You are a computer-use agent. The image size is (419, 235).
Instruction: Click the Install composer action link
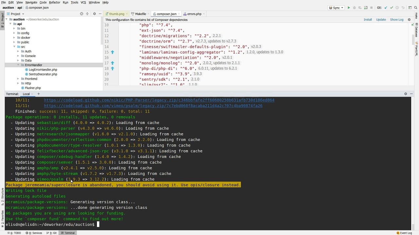368,20
